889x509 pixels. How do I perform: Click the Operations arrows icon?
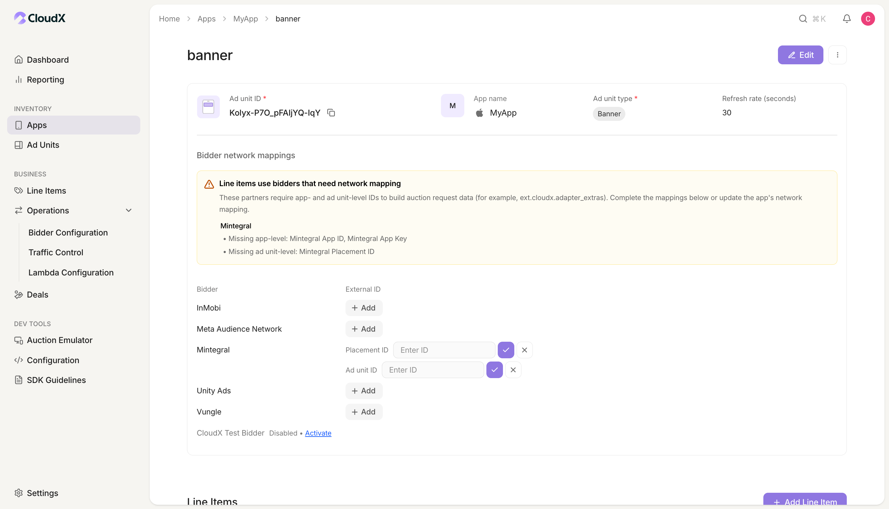[19, 210]
